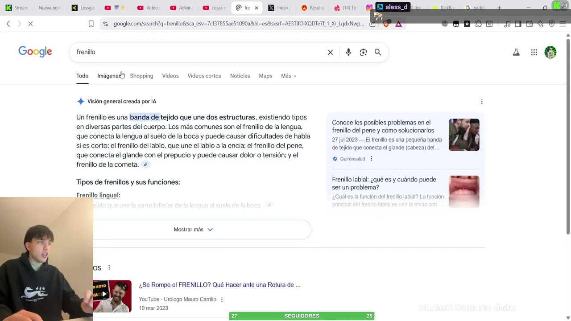Open the Brave Playlist music note icon
This screenshot has width=571, height=321.
click(507, 24)
